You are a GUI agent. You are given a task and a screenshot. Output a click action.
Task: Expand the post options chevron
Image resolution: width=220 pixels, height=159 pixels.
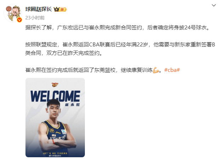click(214, 5)
